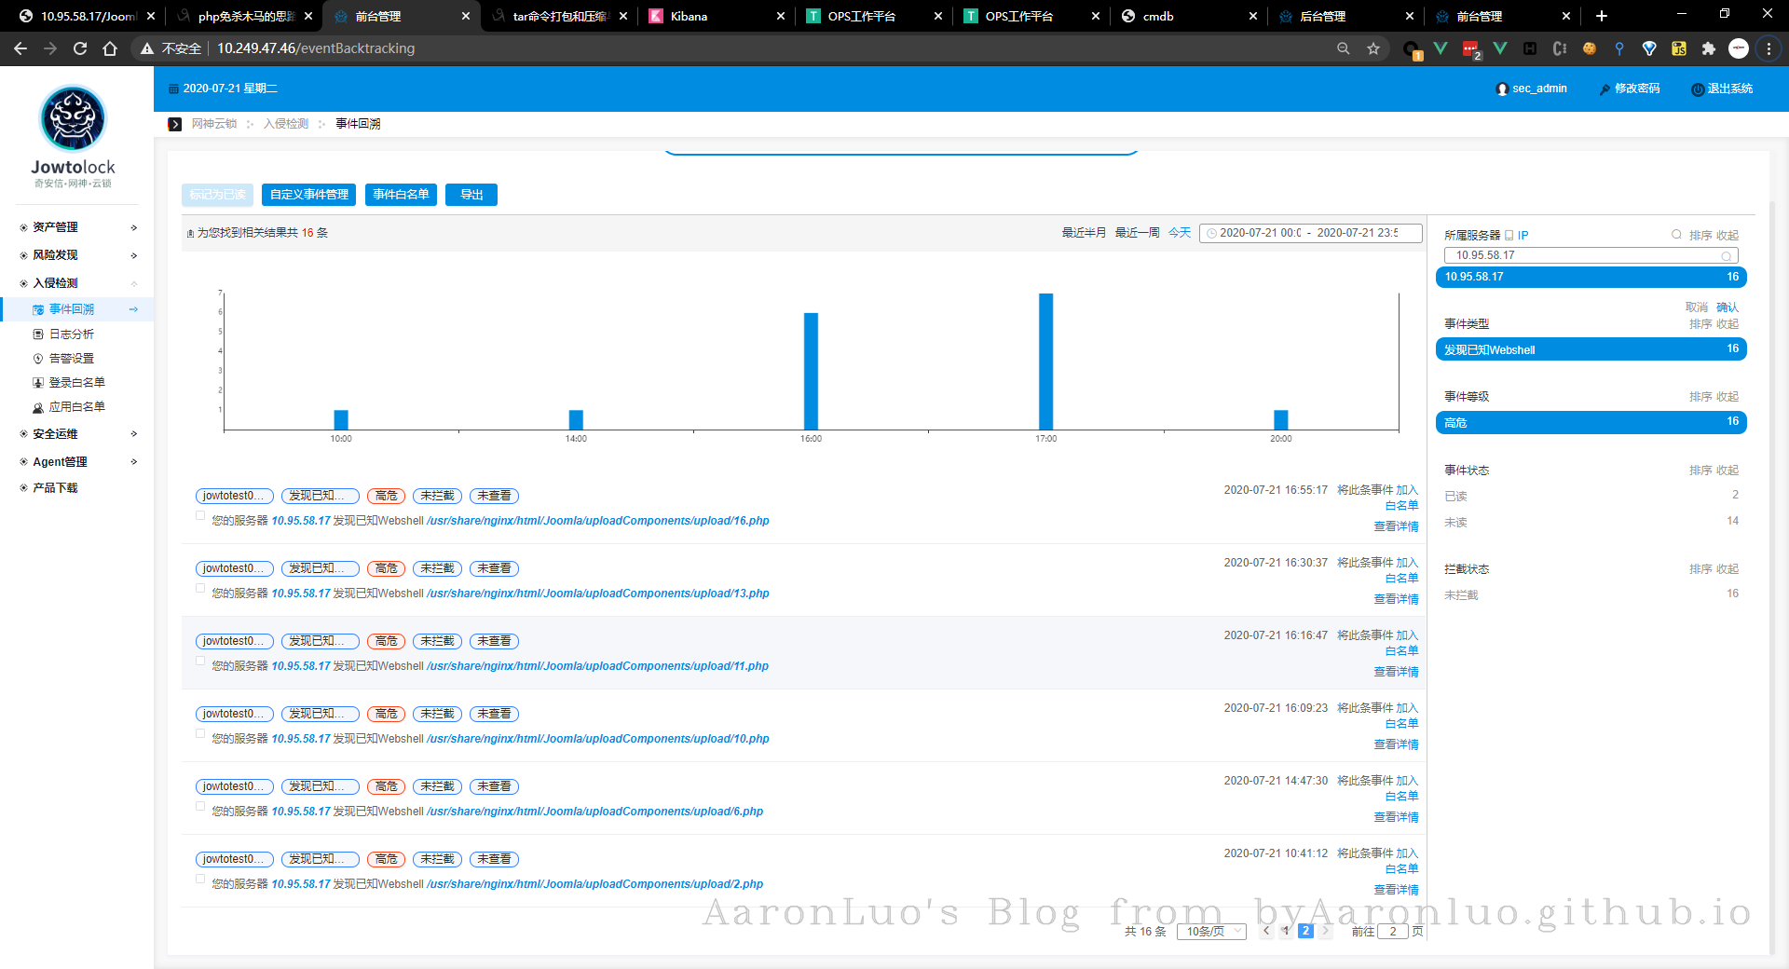The height and width of the screenshot is (969, 1789).
Task: Click the calendar icon beside the date
Action: [x=172, y=89]
